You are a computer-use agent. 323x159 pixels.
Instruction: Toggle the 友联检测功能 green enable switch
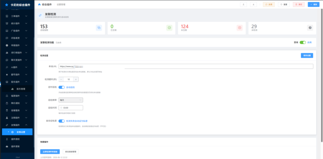302,42
